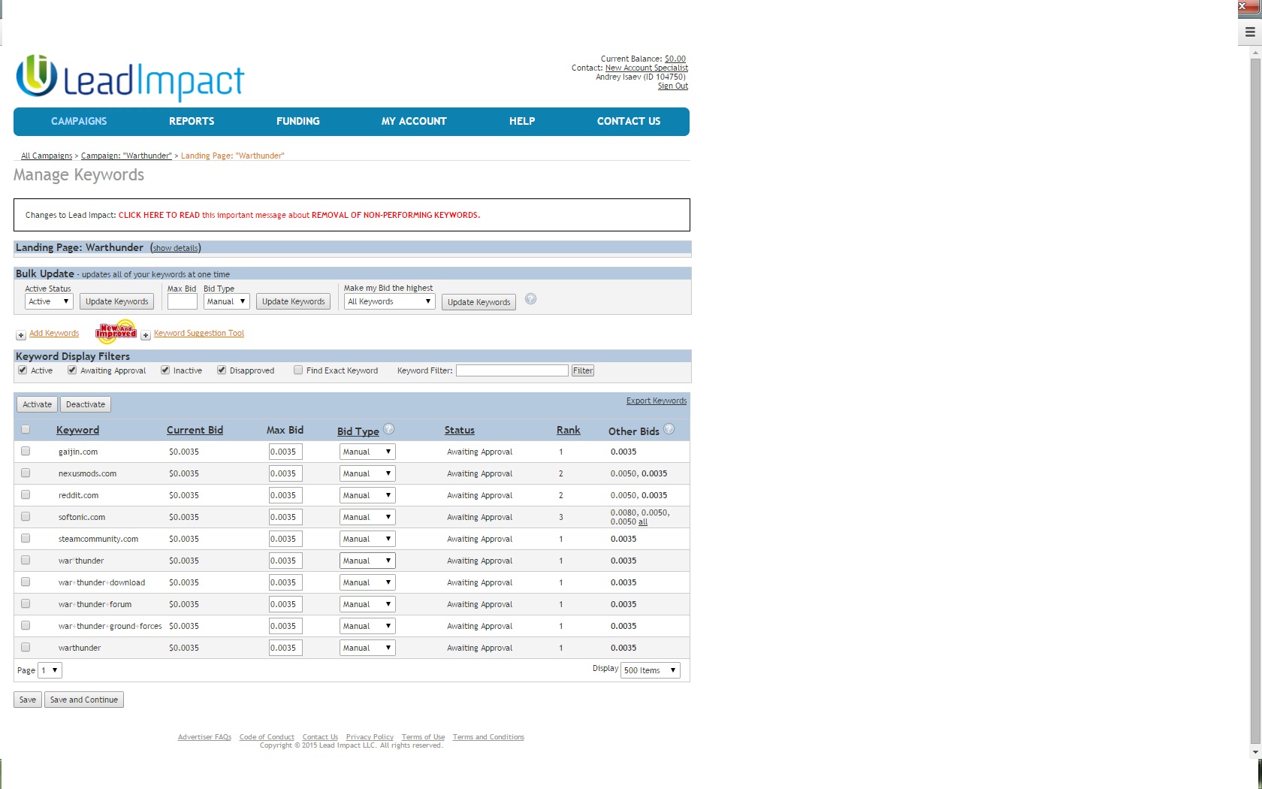Open Bid Type dropdown for steamcommunity.com
Viewport: 1262px width, 789px height.
pos(367,539)
